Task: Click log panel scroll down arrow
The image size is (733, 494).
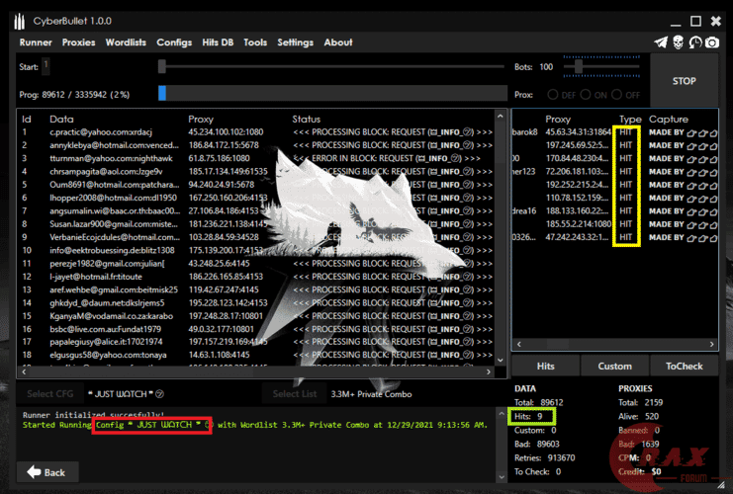Action: (502, 477)
